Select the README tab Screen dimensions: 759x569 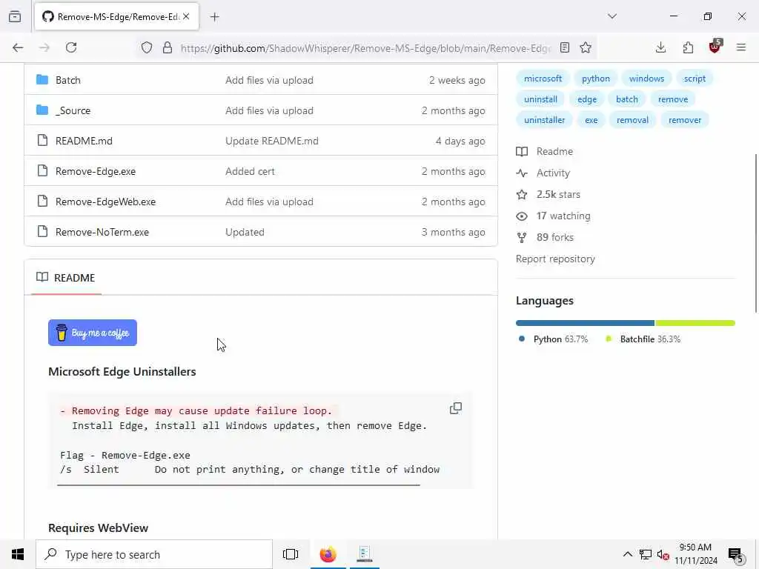66,278
